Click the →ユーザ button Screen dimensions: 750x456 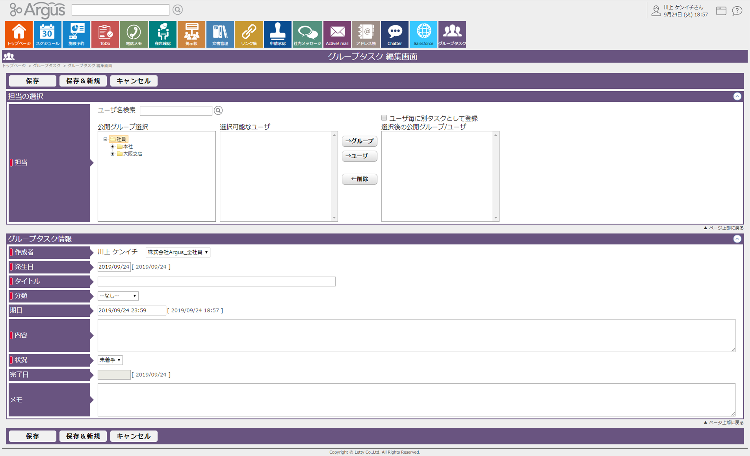click(359, 156)
